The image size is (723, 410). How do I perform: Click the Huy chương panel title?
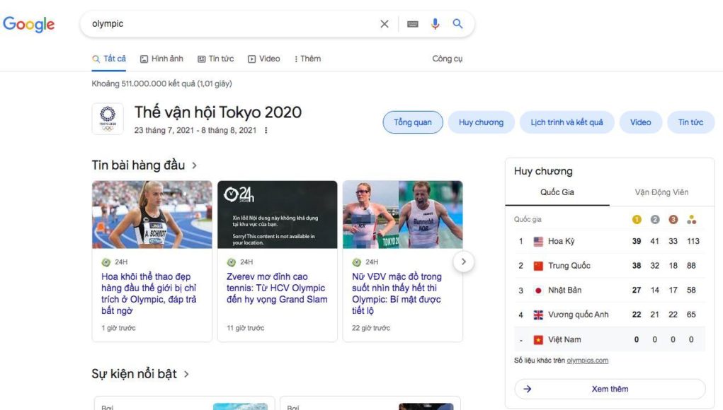click(543, 171)
